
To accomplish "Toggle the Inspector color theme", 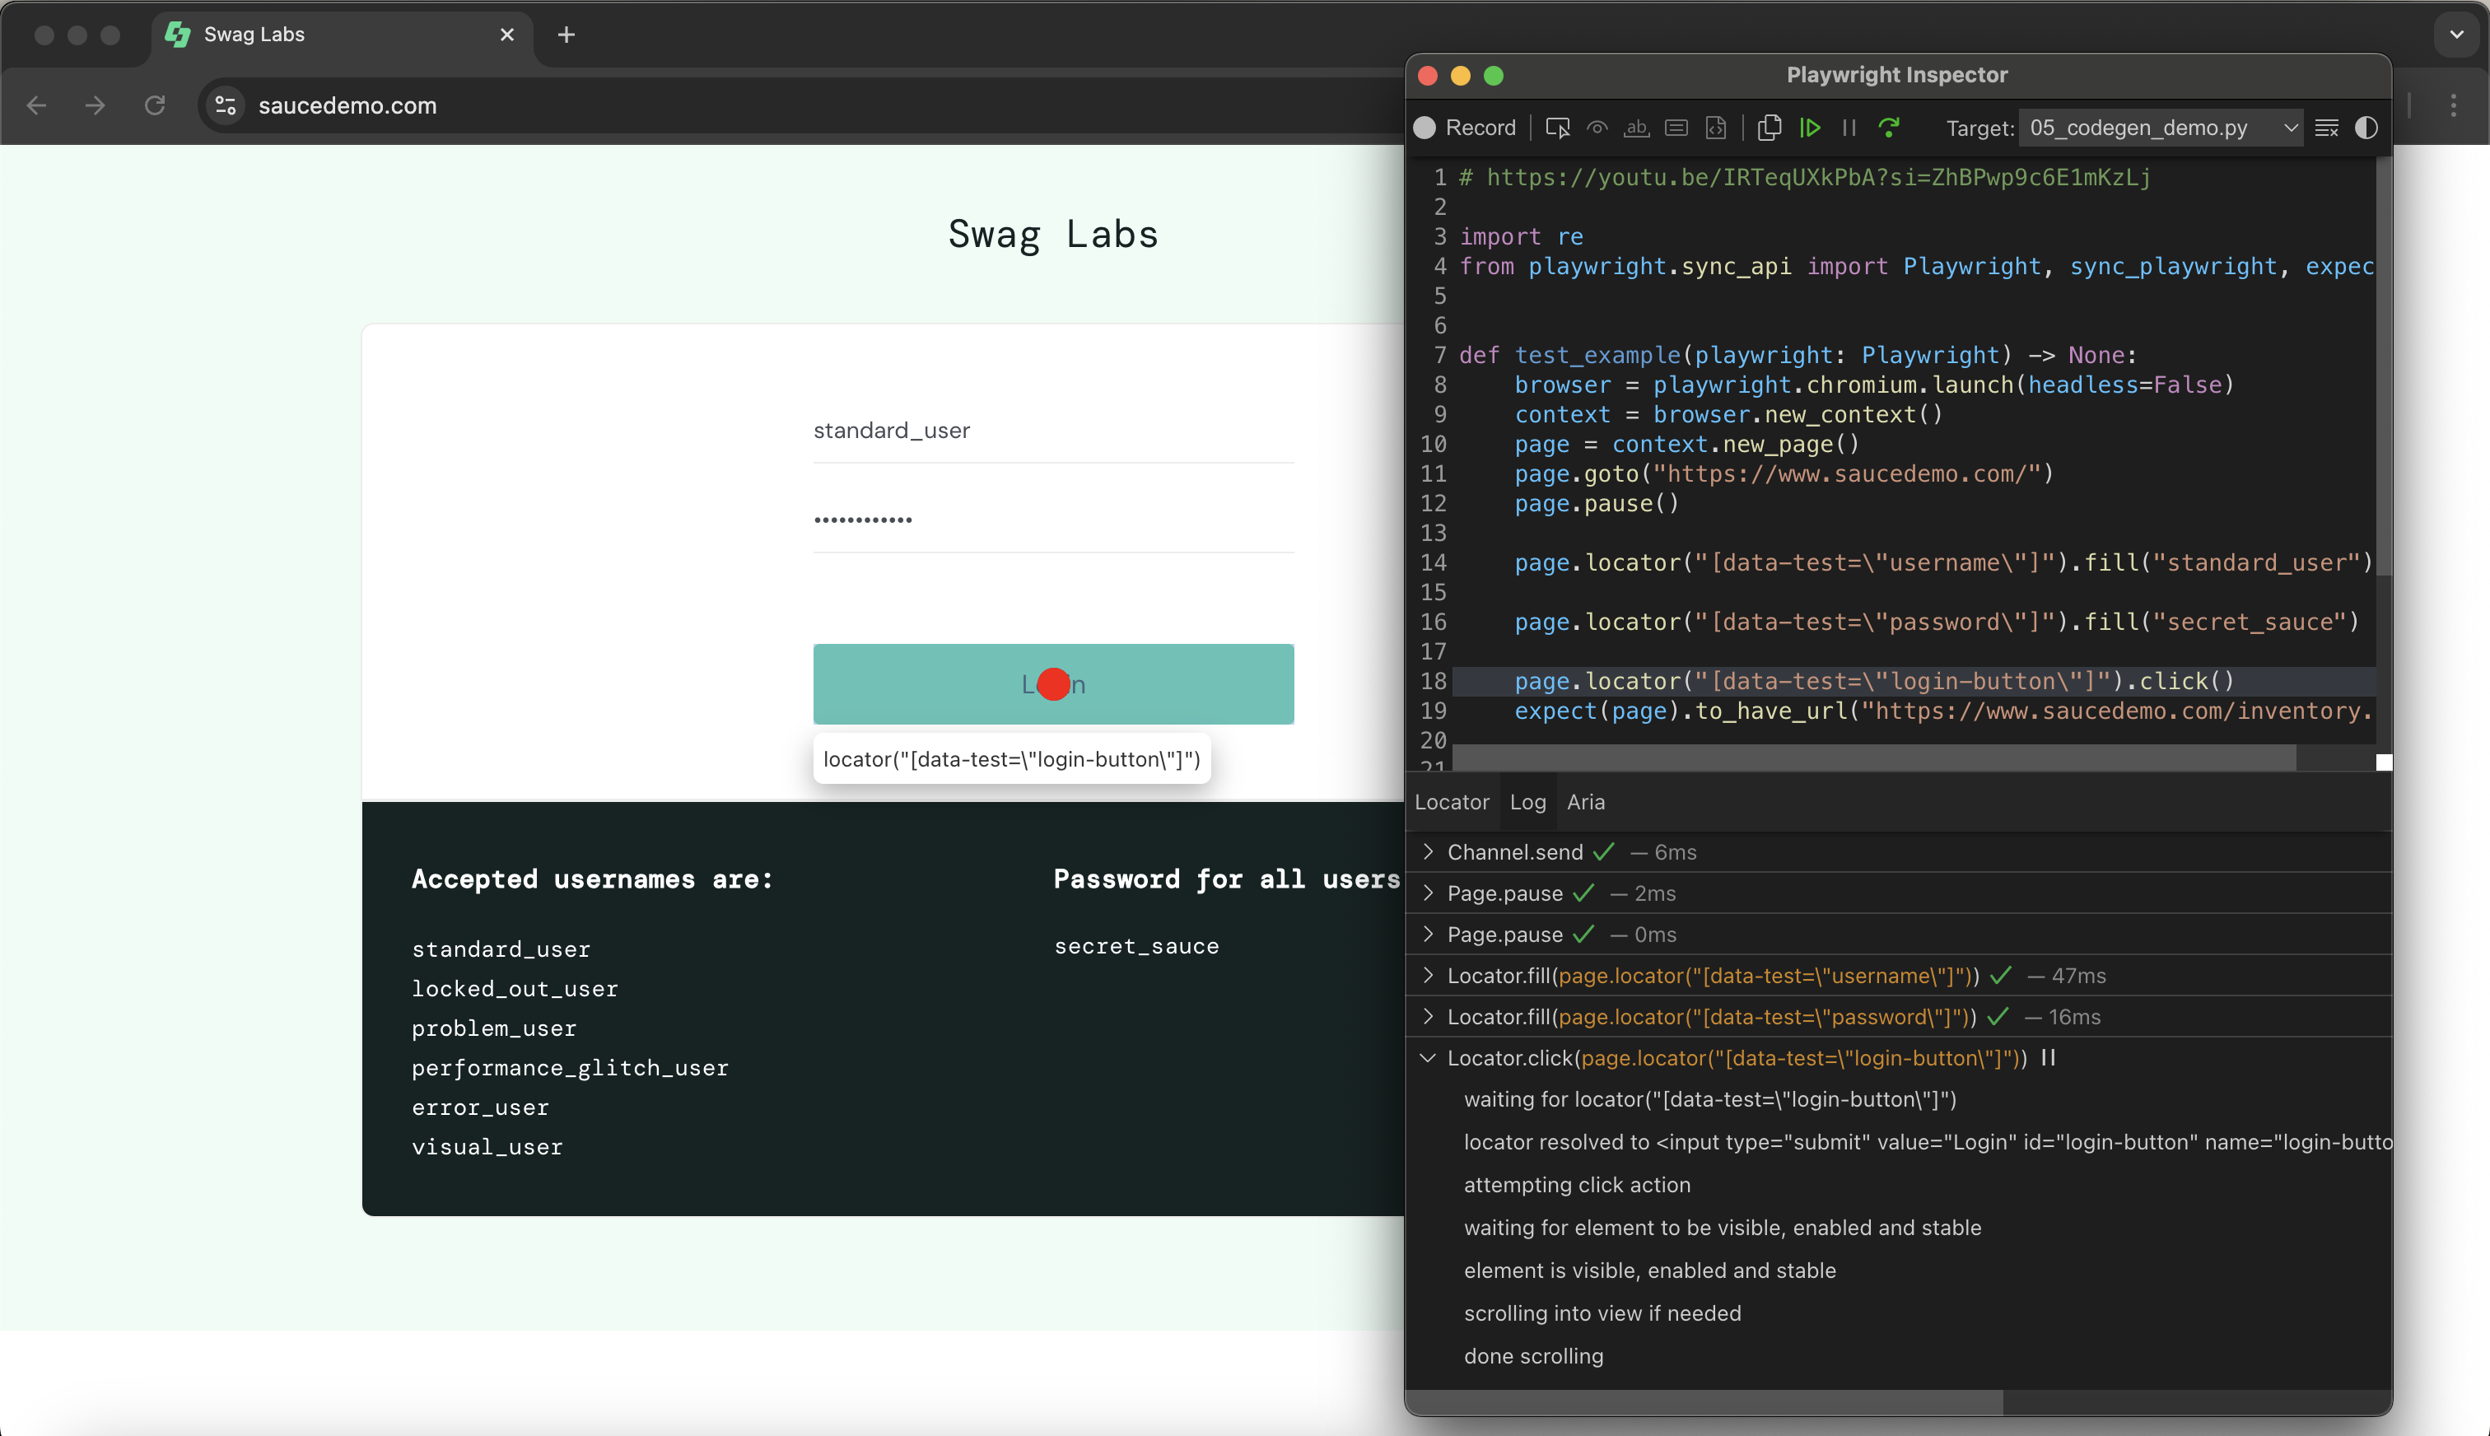I will tap(2366, 128).
